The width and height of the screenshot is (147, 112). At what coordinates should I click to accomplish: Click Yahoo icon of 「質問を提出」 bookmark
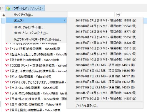(7, 110)
